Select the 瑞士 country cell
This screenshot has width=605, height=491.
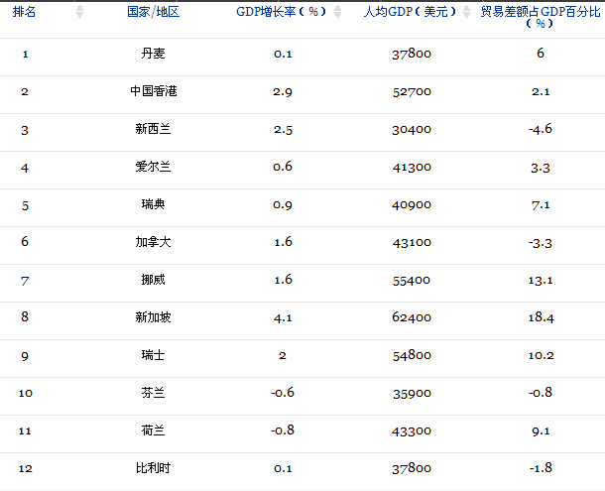[x=153, y=355]
